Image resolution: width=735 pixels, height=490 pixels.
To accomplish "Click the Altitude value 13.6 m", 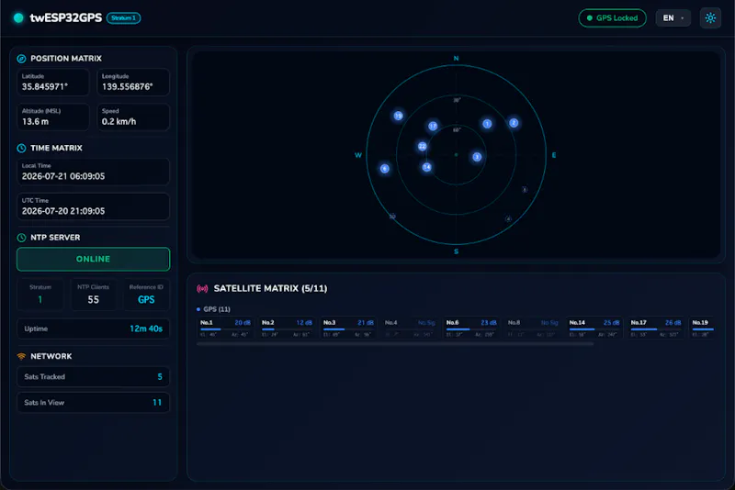I will coord(35,122).
